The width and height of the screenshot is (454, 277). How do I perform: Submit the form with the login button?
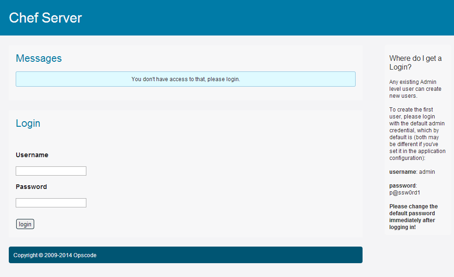click(x=25, y=224)
